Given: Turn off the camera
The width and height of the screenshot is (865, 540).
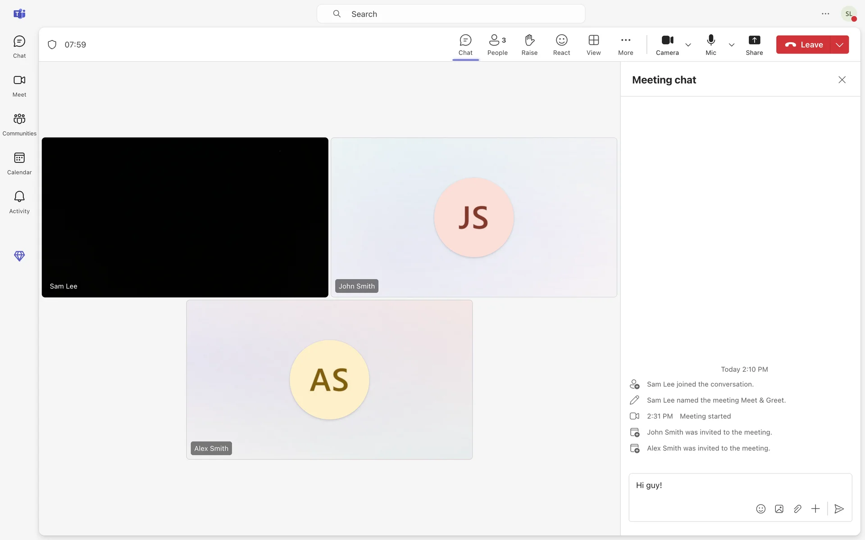Looking at the screenshot, I should point(667,45).
